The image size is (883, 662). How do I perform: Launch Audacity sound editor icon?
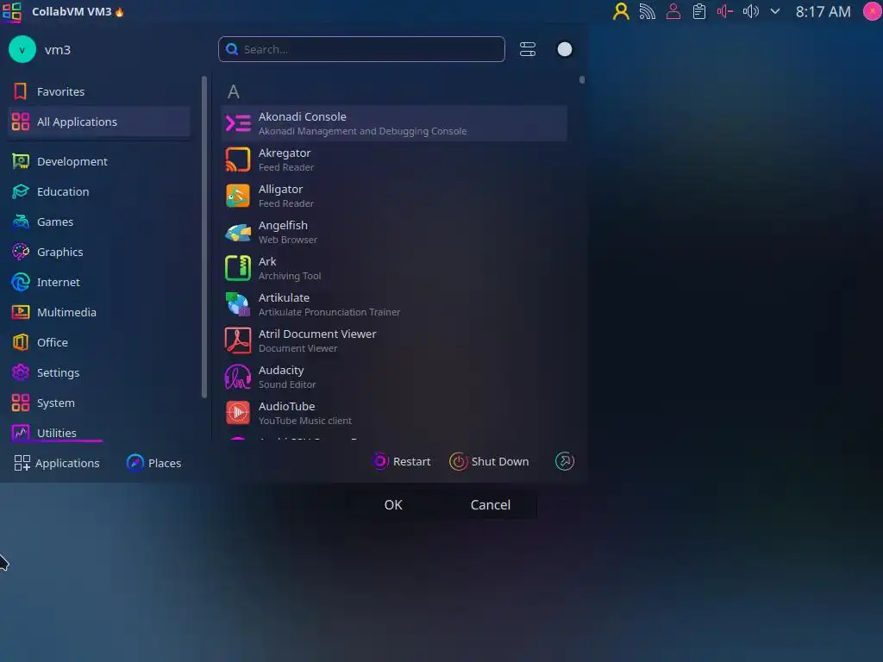coord(238,377)
